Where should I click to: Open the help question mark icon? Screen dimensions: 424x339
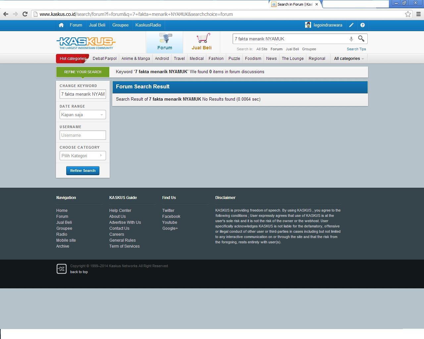coord(362,25)
